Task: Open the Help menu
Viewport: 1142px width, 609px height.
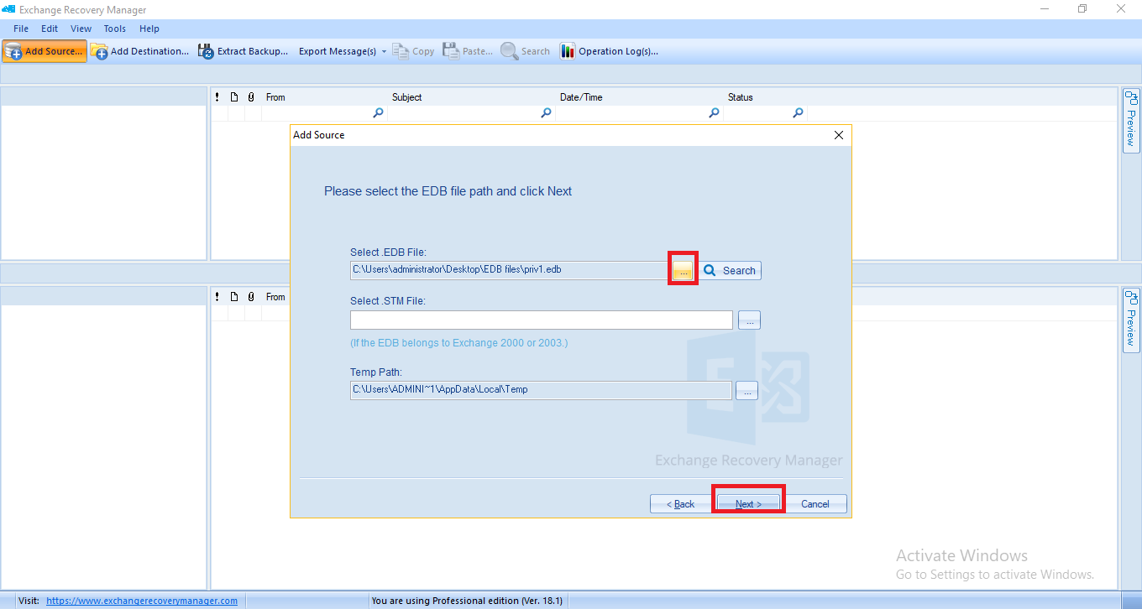Action: pos(149,29)
